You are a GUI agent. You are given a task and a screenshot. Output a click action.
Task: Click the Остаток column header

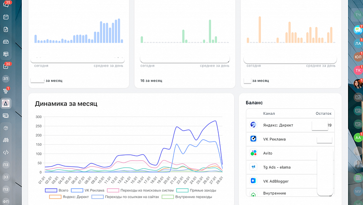click(324, 113)
